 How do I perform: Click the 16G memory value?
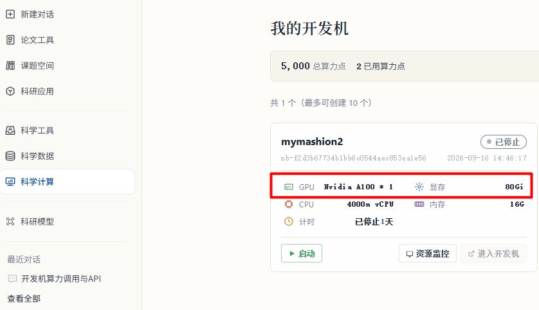[x=517, y=204]
